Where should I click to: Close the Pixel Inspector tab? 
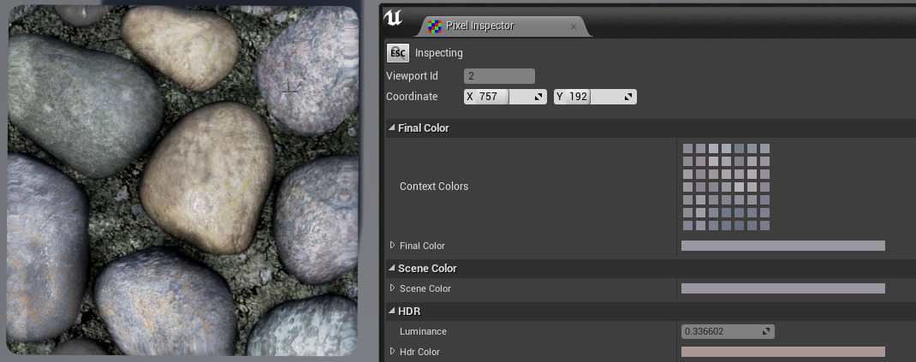click(x=574, y=27)
